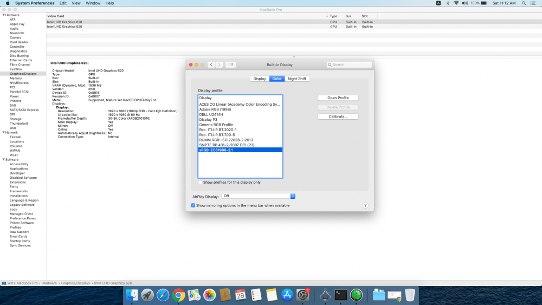The image size is (542, 305).
Task: Select Thunderbolt in Hardware sidebar
Action: [18, 124]
